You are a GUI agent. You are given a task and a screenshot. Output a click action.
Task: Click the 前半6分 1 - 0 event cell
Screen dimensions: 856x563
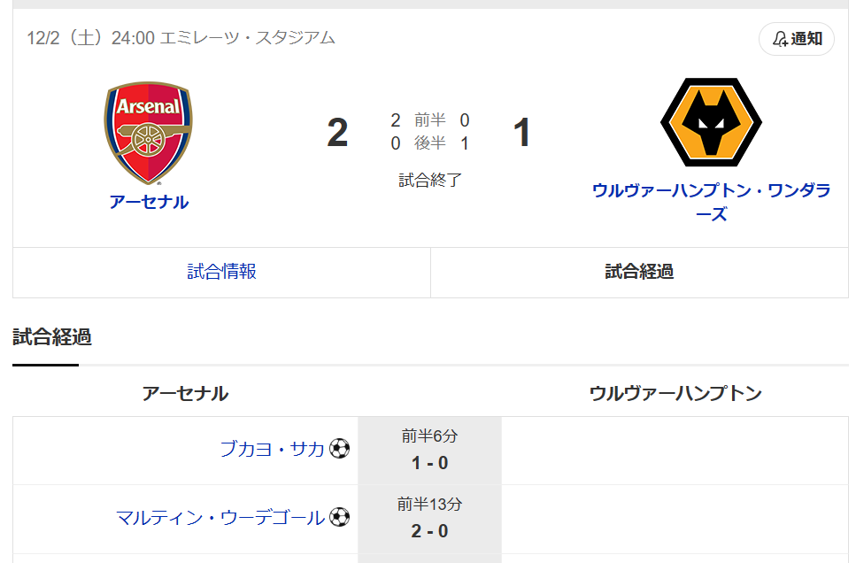(x=429, y=451)
